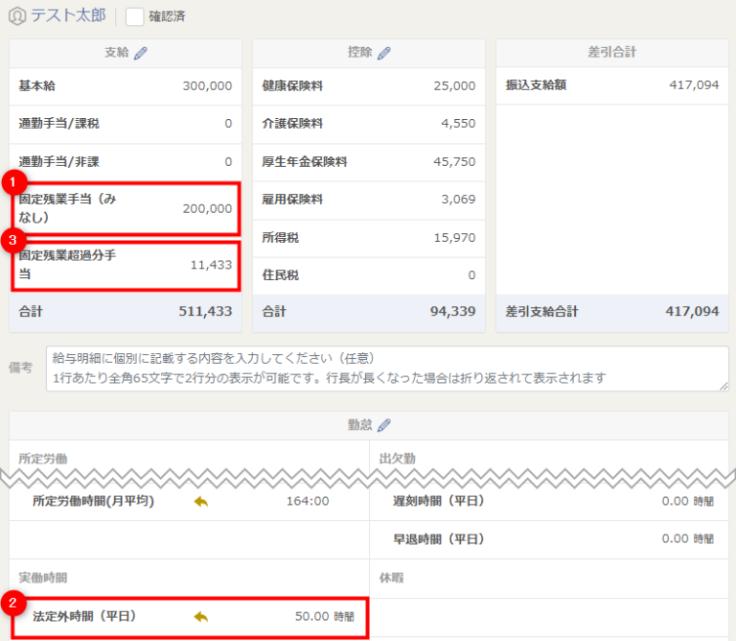
Task: Click the 差引合計 column header
Action: click(611, 52)
